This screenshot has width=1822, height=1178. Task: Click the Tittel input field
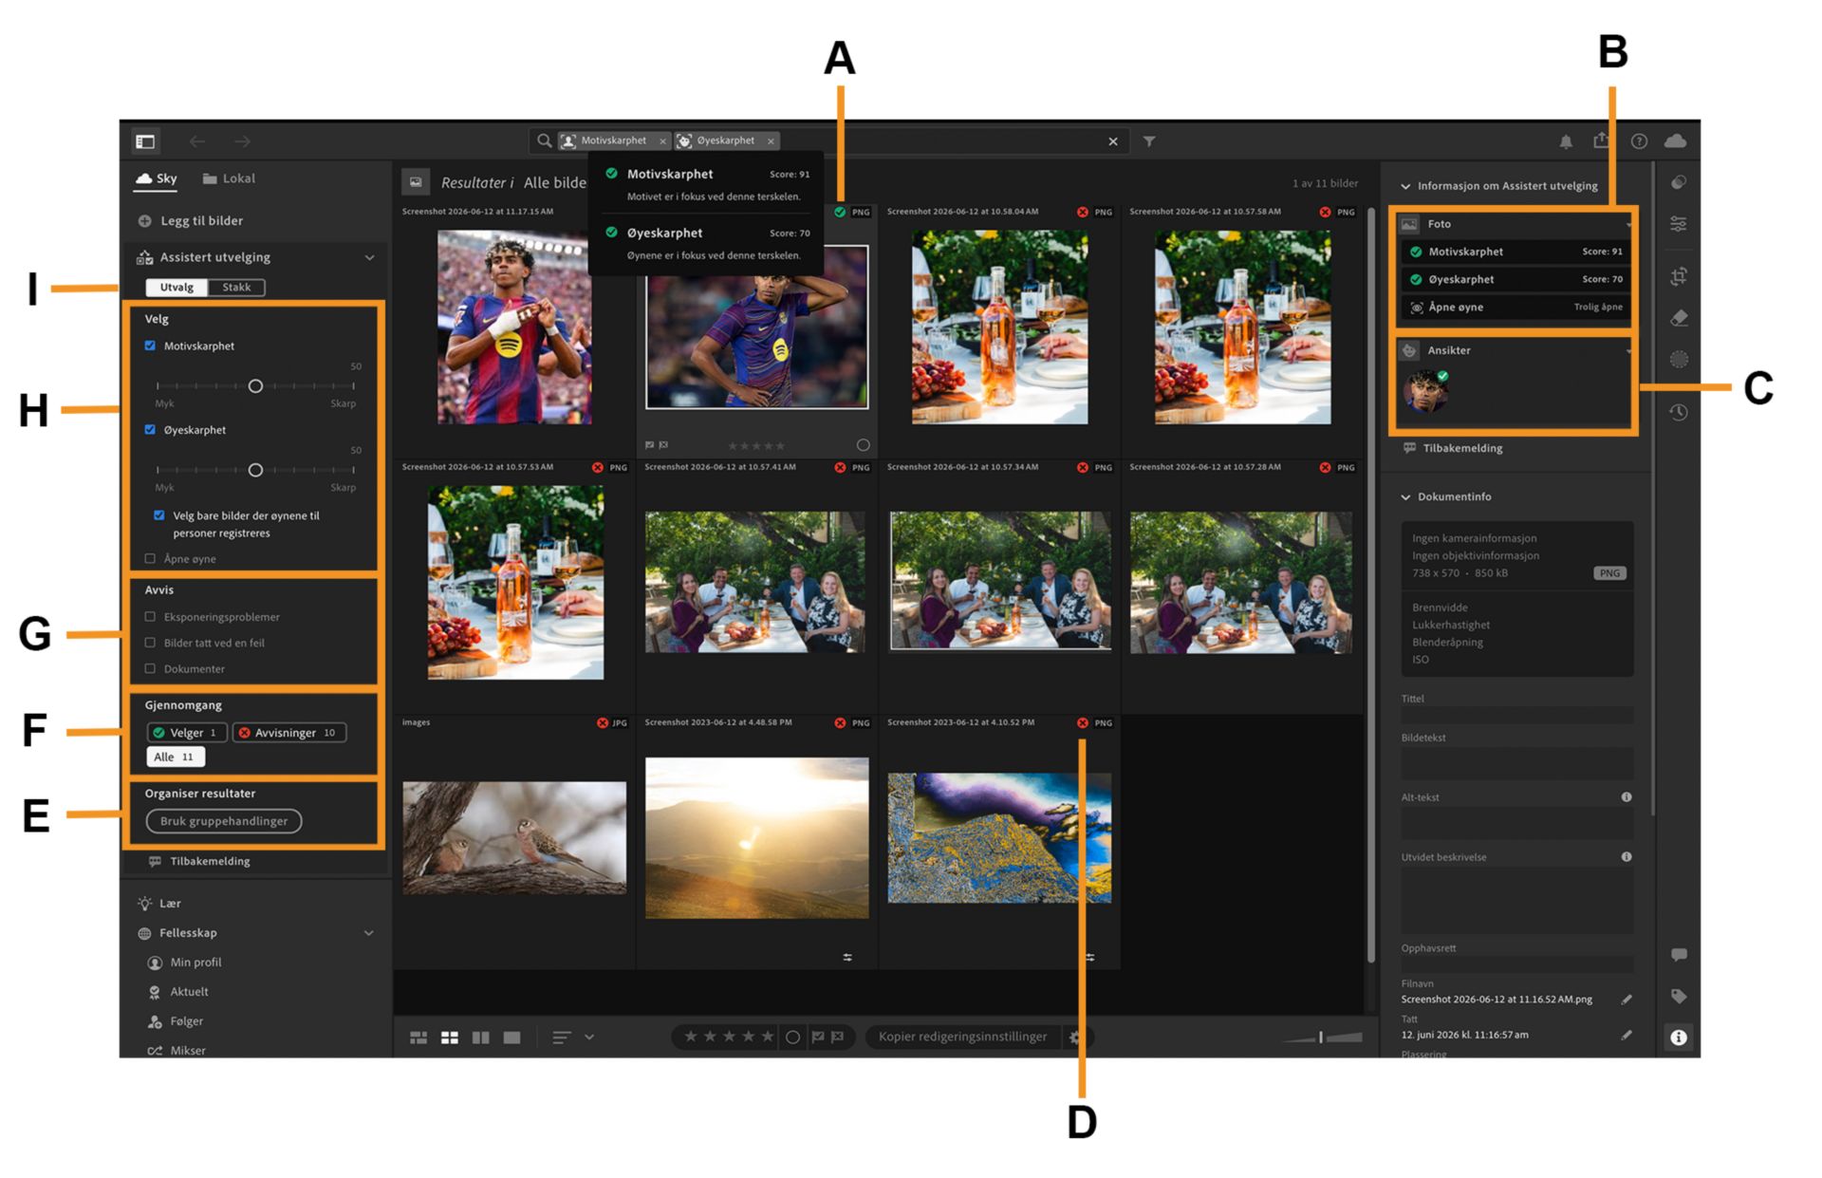click(1516, 715)
